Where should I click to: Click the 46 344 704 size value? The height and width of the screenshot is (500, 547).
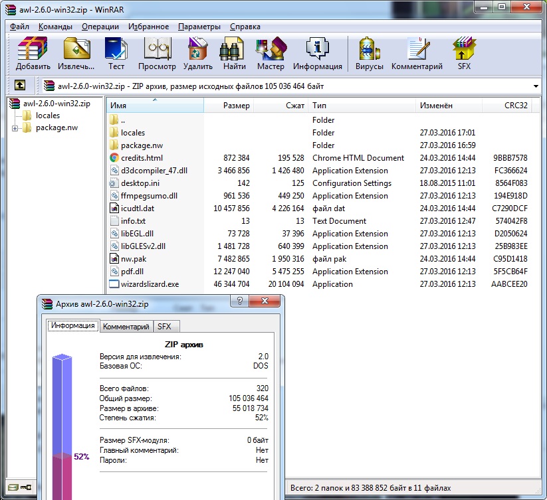(231, 284)
